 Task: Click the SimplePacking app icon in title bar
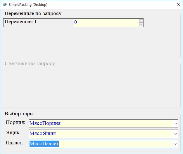[x=5, y=5]
